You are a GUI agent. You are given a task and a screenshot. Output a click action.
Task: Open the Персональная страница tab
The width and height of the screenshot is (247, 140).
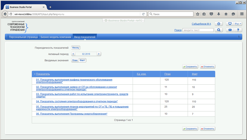tap(23, 37)
